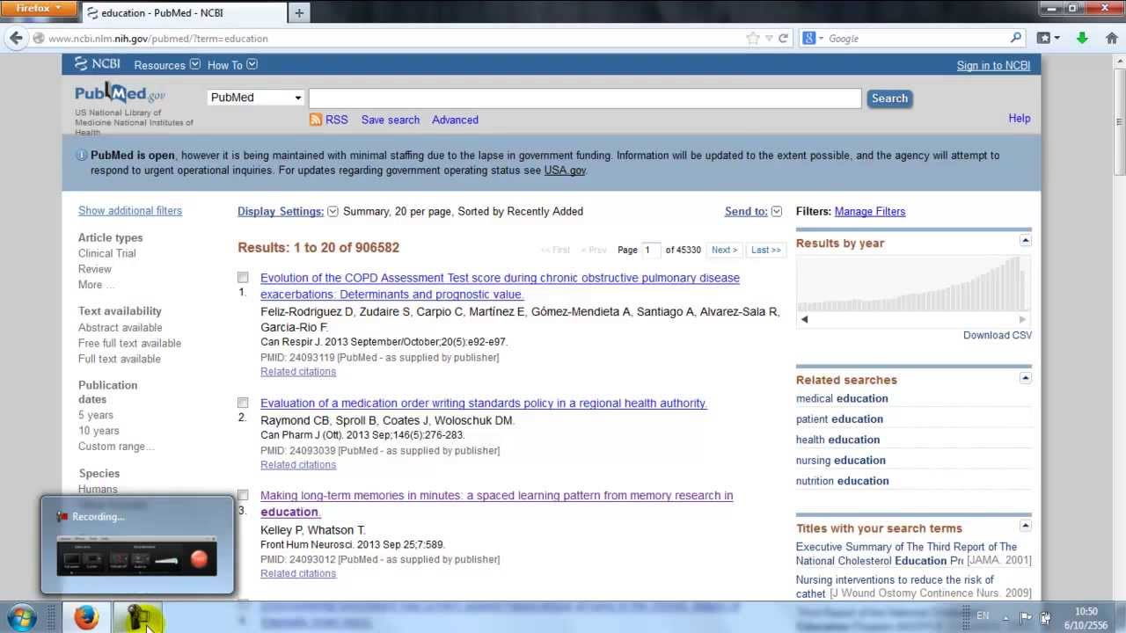Filter by Free full text available
Screen dimensions: 1126x633
tap(129, 343)
